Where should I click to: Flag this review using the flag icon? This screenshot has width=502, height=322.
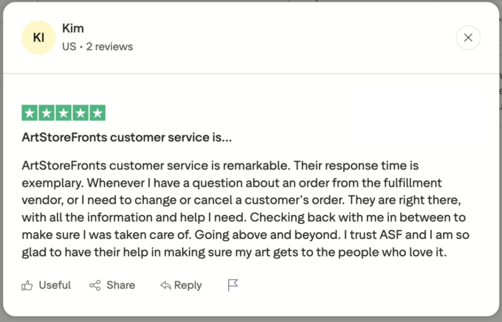pos(233,285)
